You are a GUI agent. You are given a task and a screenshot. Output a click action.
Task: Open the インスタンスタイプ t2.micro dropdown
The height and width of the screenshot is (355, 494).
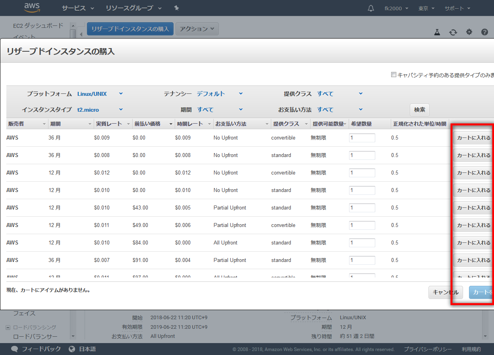(x=100, y=110)
